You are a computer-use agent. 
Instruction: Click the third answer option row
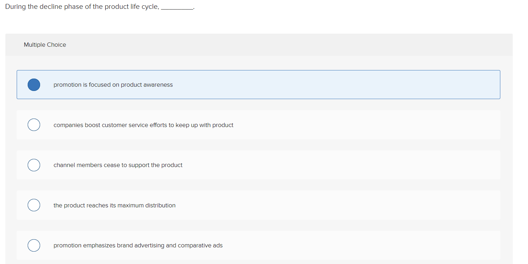tap(258, 165)
